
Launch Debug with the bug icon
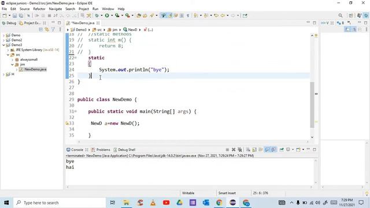coord(97,16)
